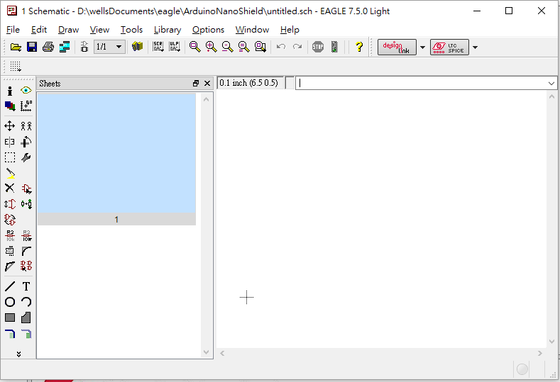Select sheet 1 thumbnail in Sheets panel

116,153
